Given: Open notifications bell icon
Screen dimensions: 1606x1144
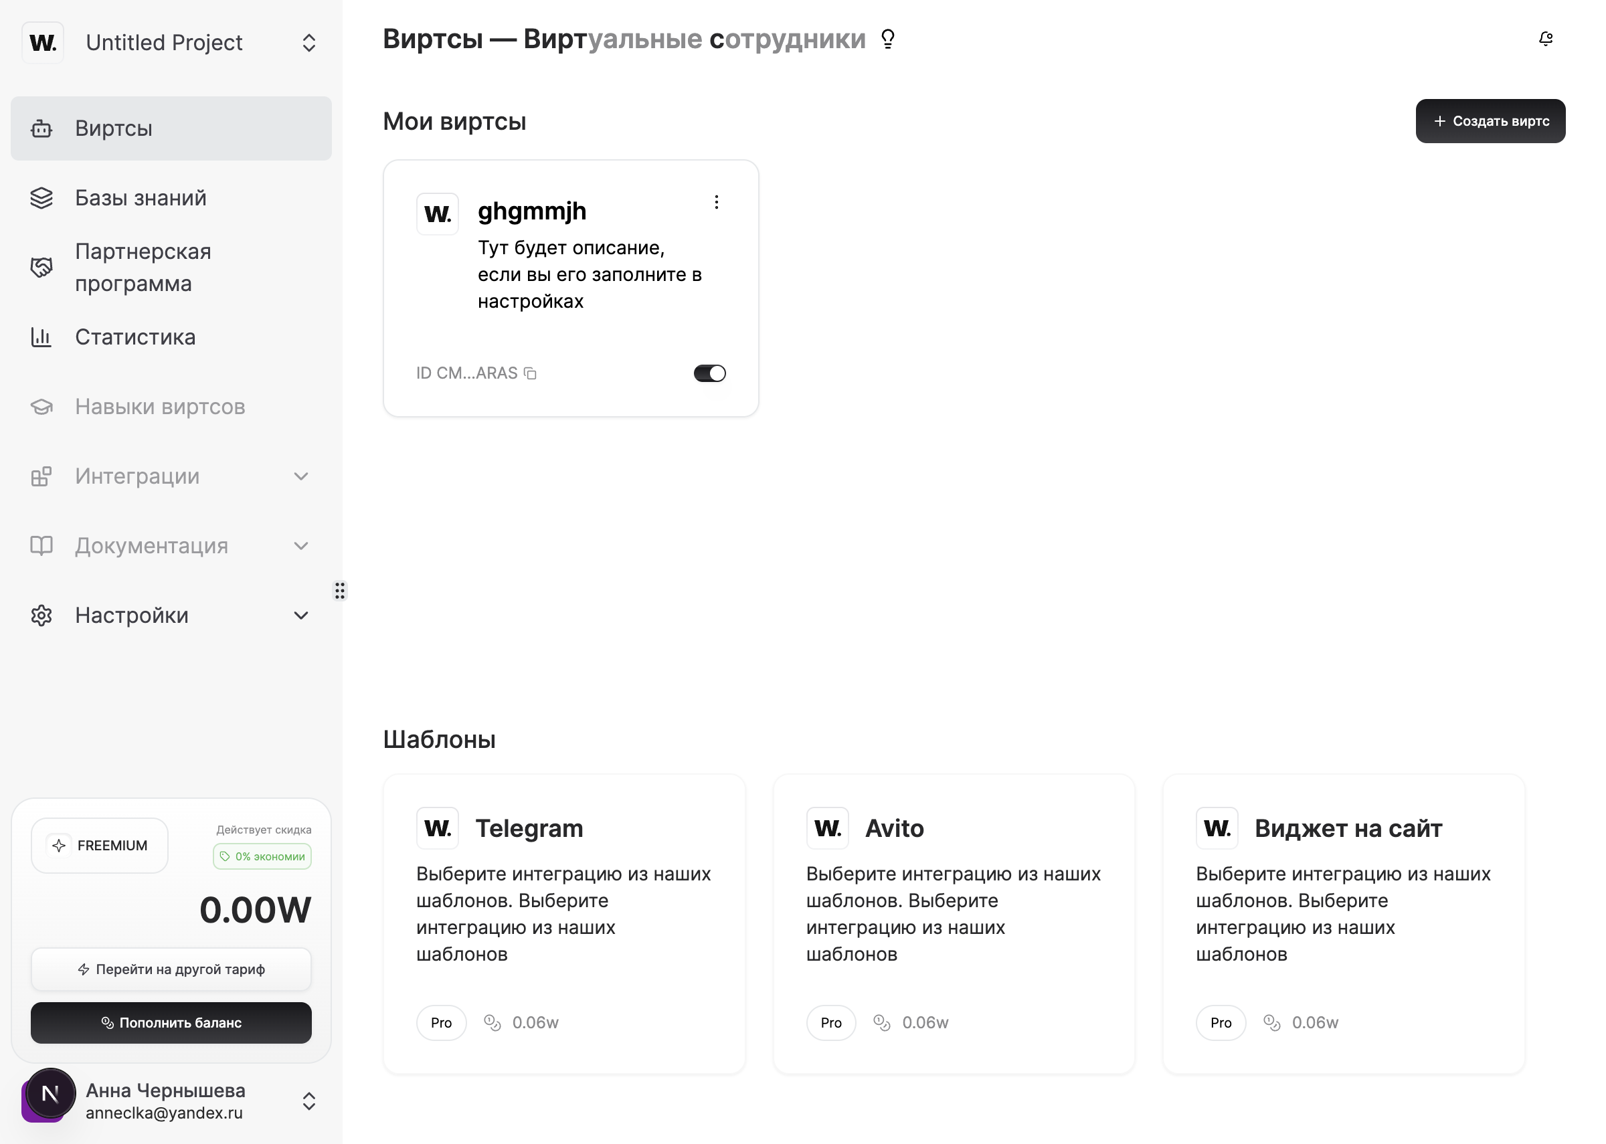Looking at the screenshot, I should pos(1545,39).
